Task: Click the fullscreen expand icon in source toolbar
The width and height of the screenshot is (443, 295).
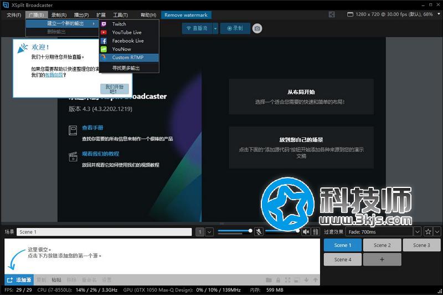Action: pos(287,280)
